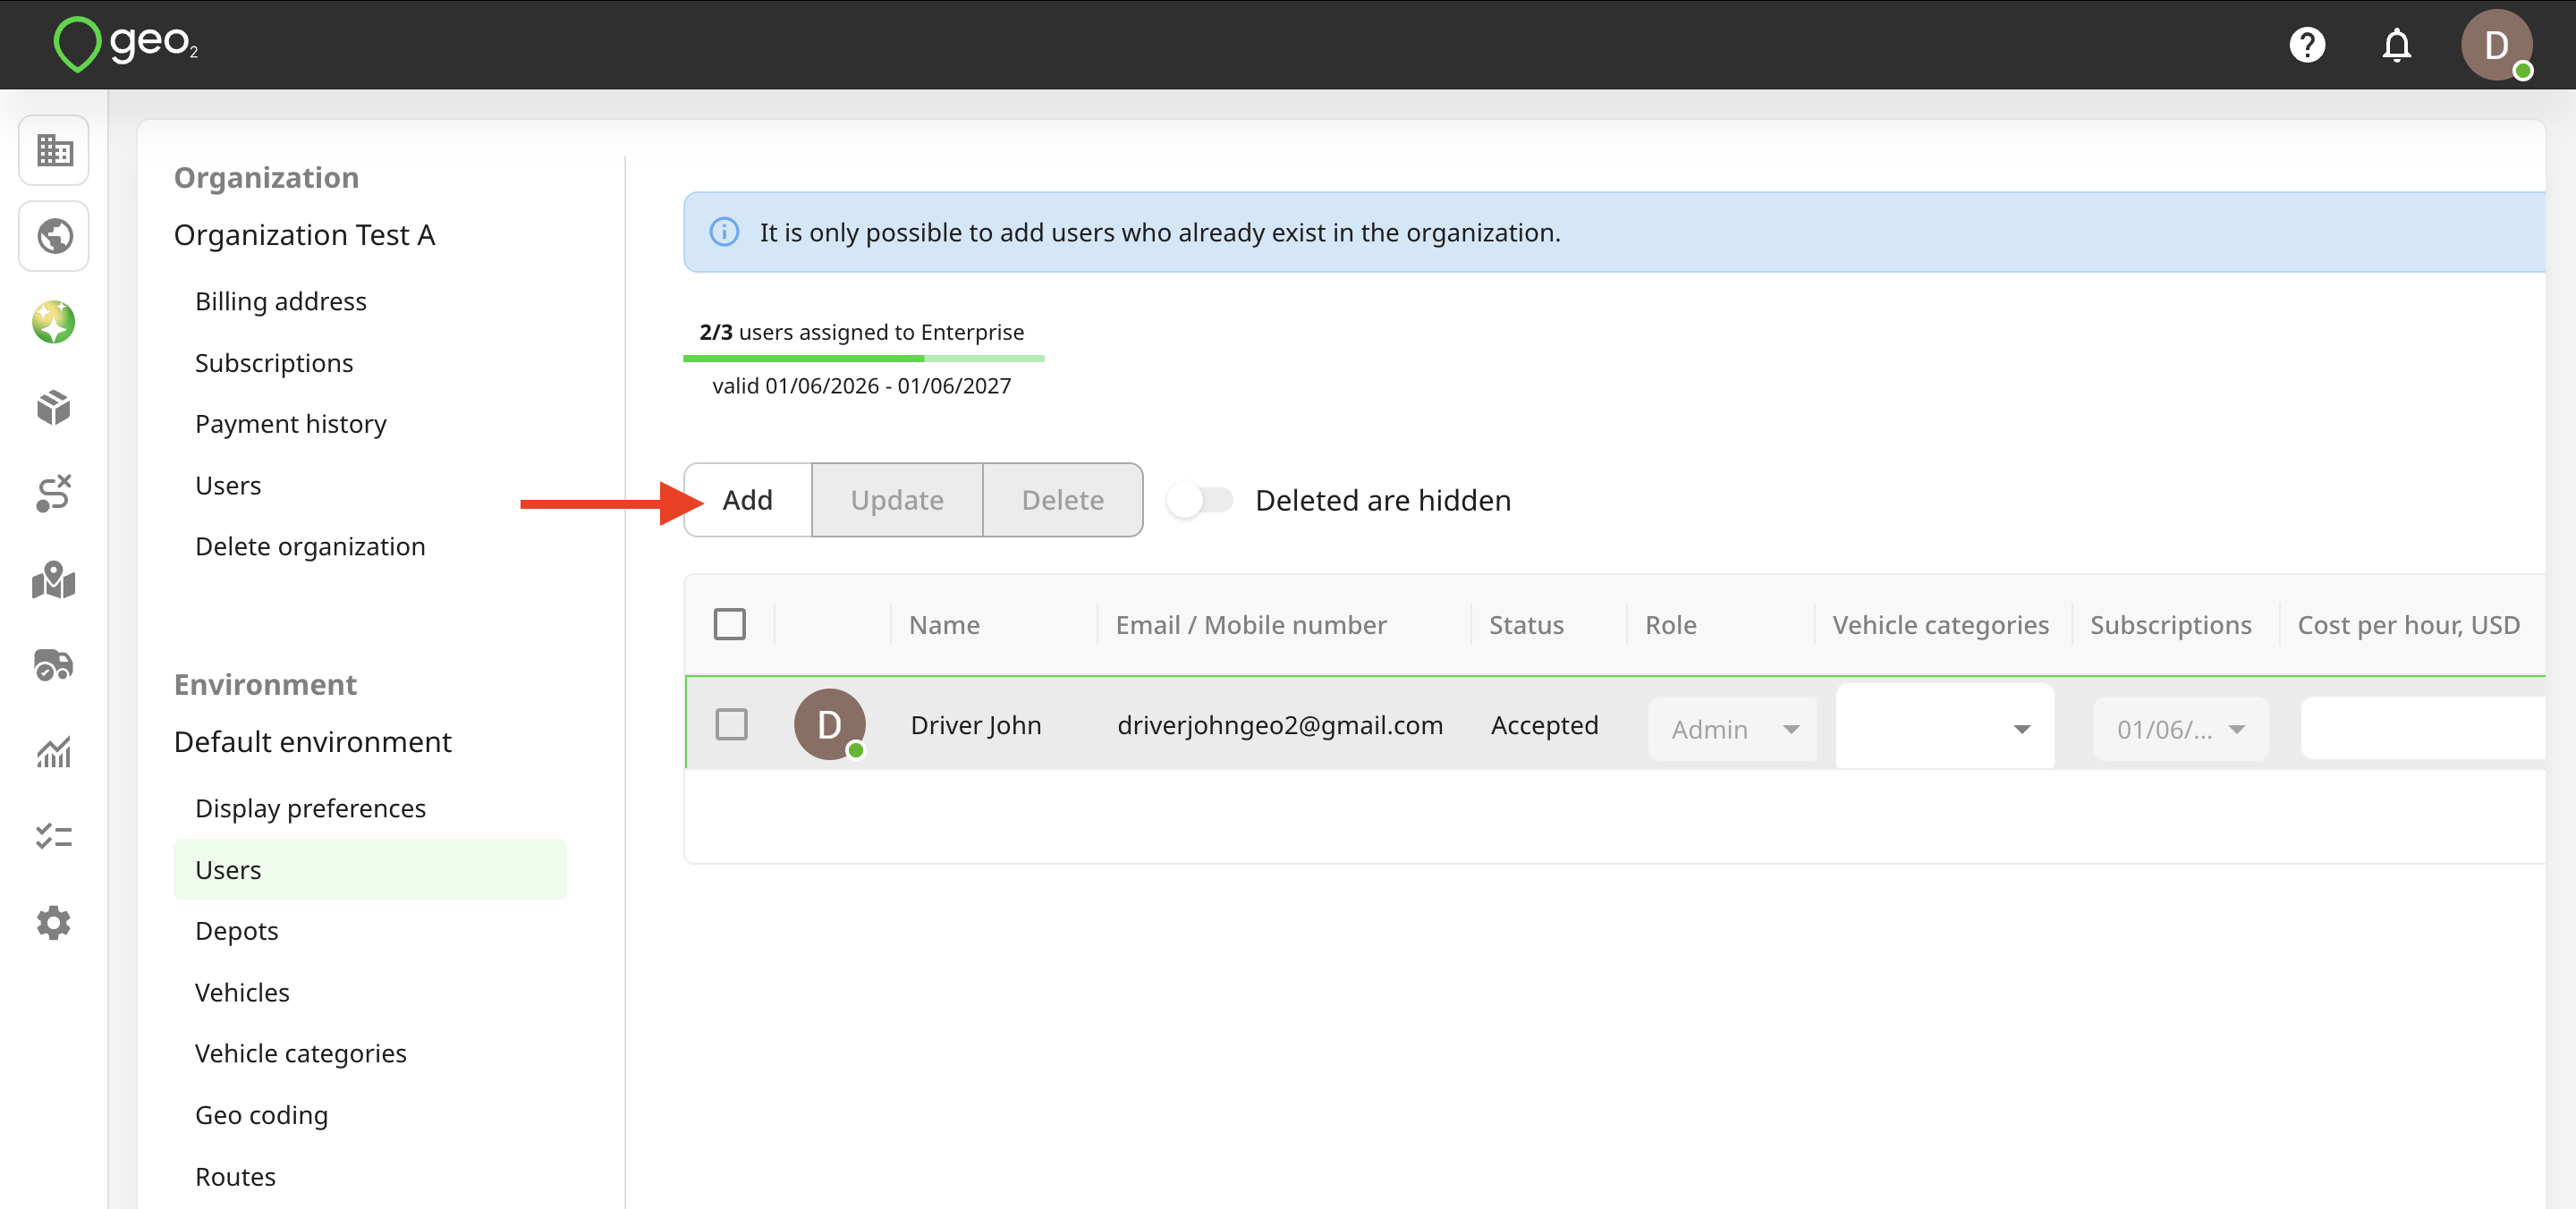
Task: Open the organization building icon in sidebar
Action: tap(54, 151)
